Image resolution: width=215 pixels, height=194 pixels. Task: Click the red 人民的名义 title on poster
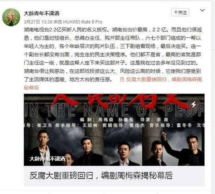click(119, 100)
